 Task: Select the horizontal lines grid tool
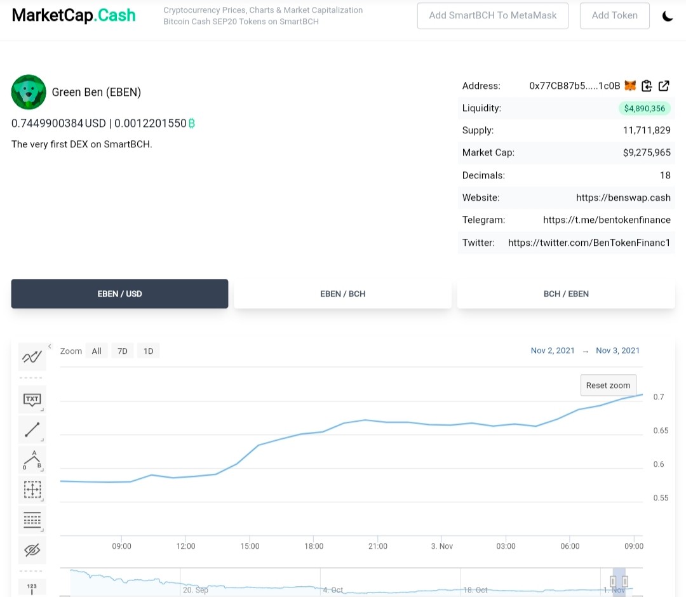point(32,520)
